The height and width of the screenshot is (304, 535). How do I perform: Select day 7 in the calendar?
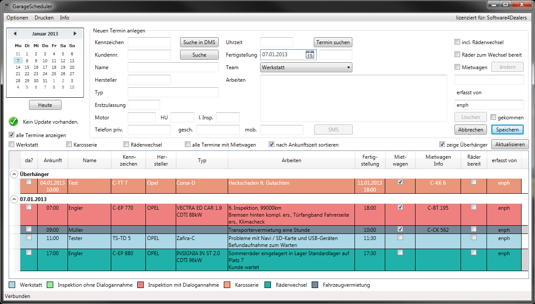[x=18, y=61]
